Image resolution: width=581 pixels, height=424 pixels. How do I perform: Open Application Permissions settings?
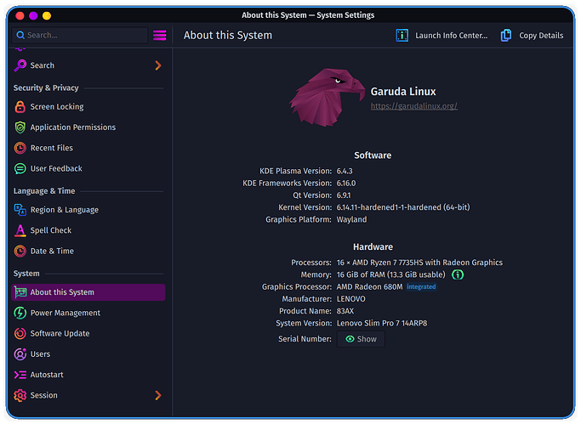click(88, 127)
